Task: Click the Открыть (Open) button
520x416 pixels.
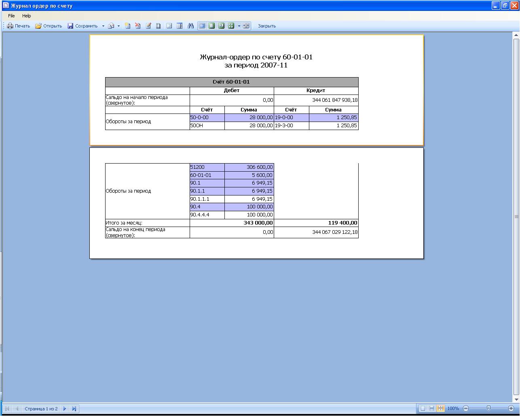Action: (x=49, y=26)
